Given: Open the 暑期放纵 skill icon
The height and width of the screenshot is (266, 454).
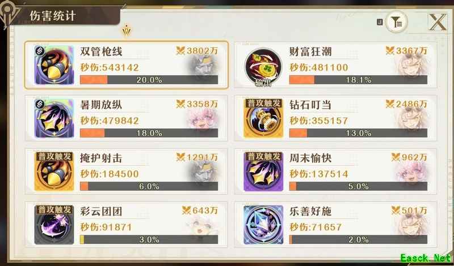Looking at the screenshot, I should [54, 118].
